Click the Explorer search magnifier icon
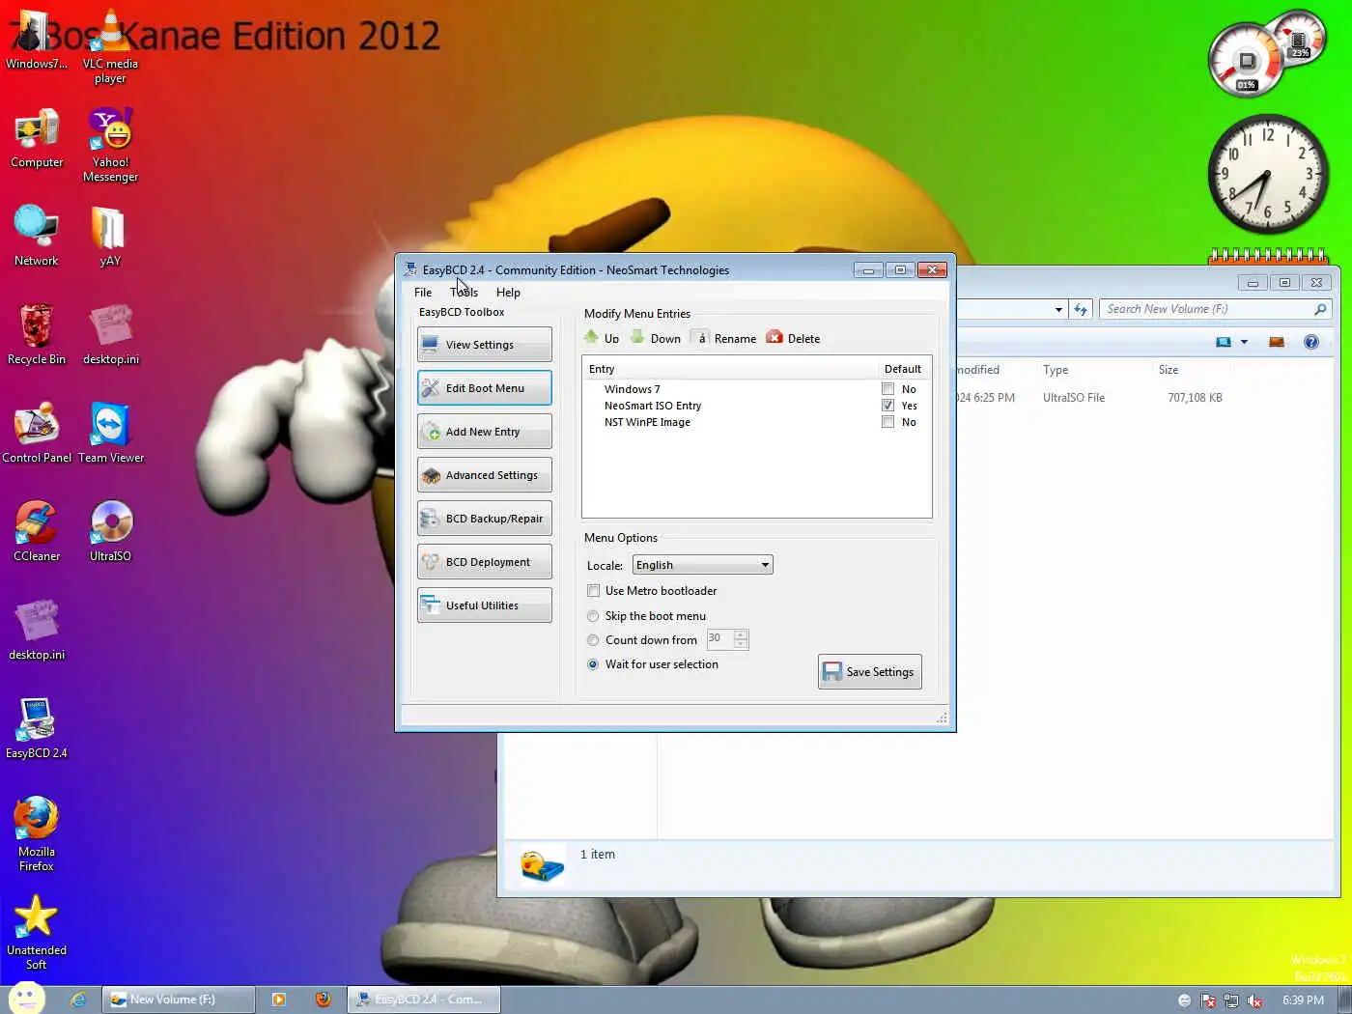Screen dimensions: 1352x1014 (x=1320, y=309)
